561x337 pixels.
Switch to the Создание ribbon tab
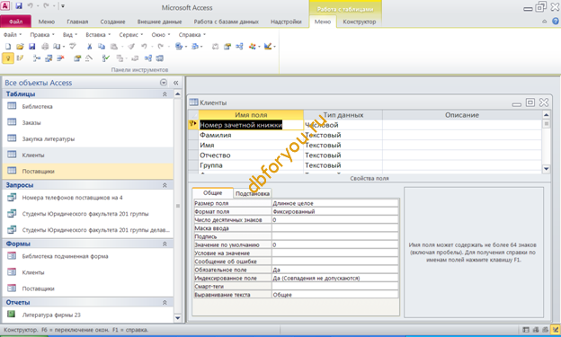point(112,22)
